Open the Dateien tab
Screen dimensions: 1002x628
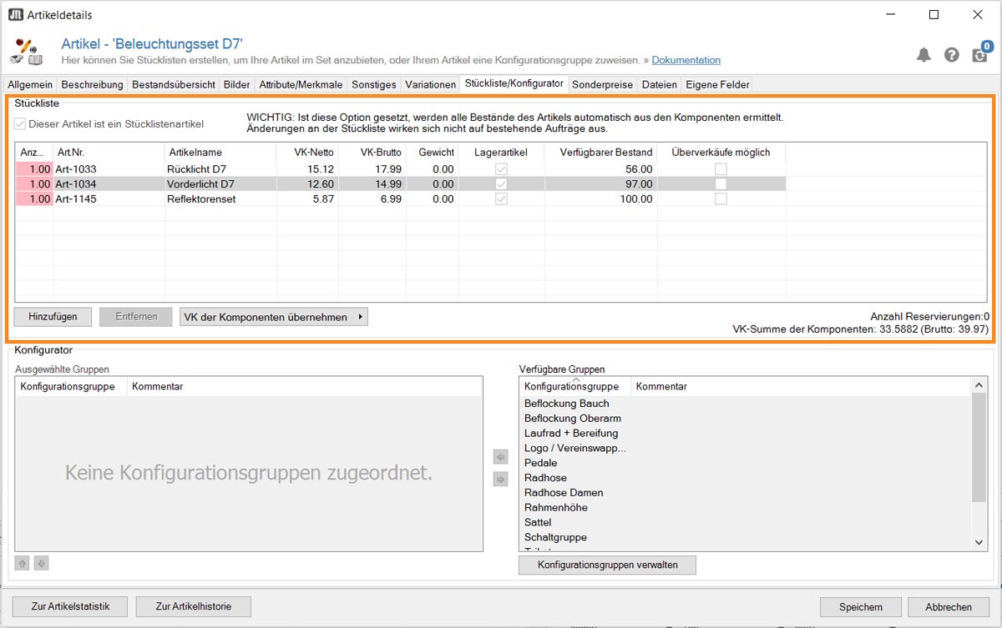[660, 84]
